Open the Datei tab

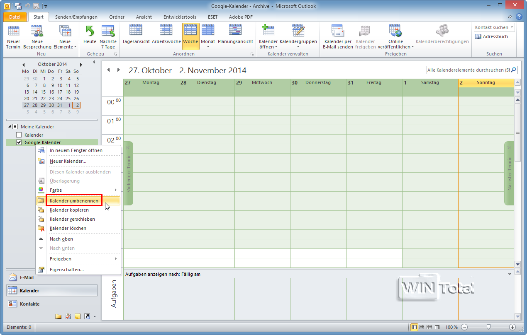pos(15,17)
